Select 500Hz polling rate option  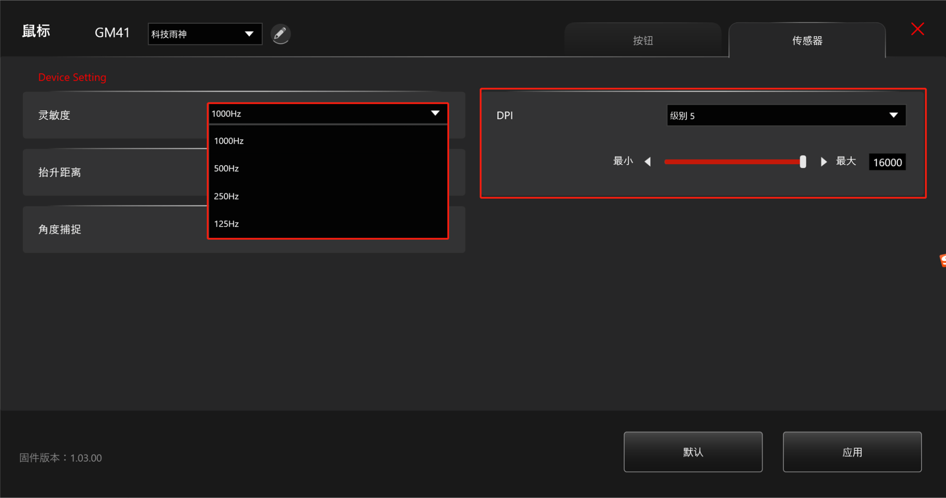(x=328, y=168)
